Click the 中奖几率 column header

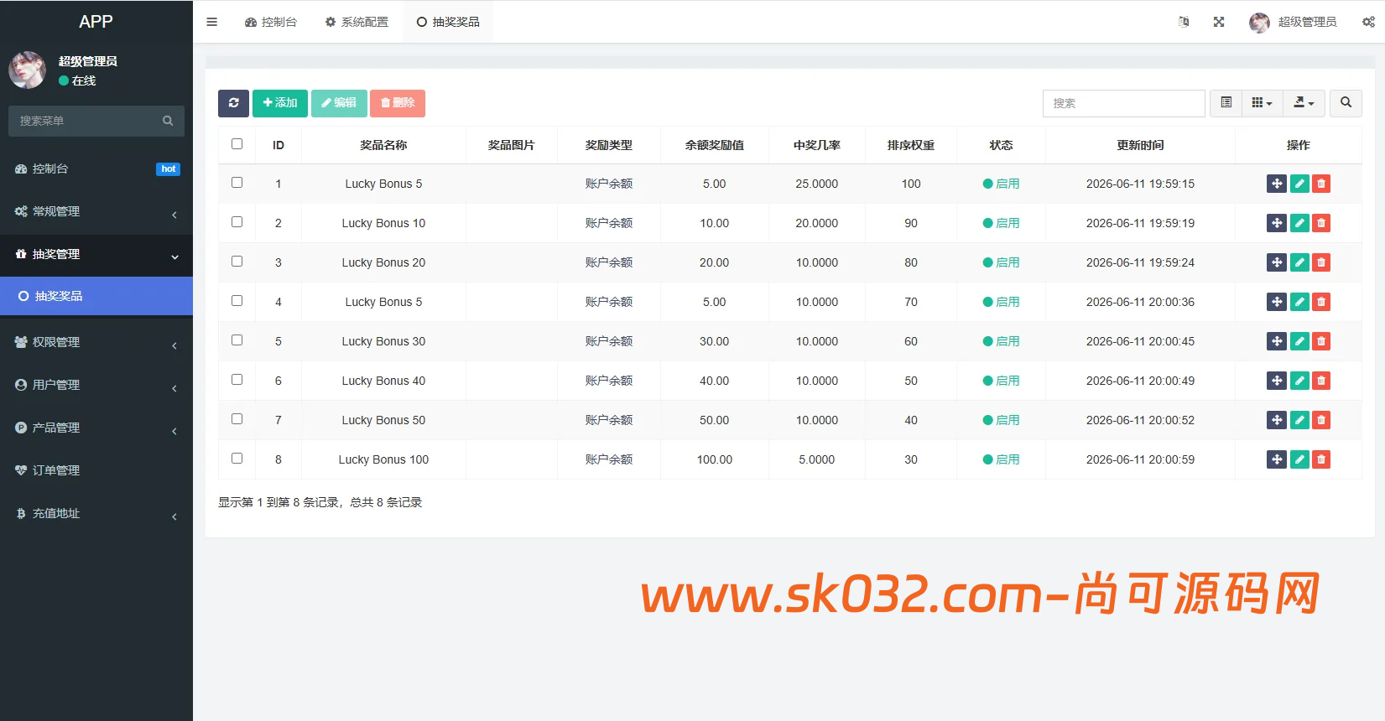point(817,145)
